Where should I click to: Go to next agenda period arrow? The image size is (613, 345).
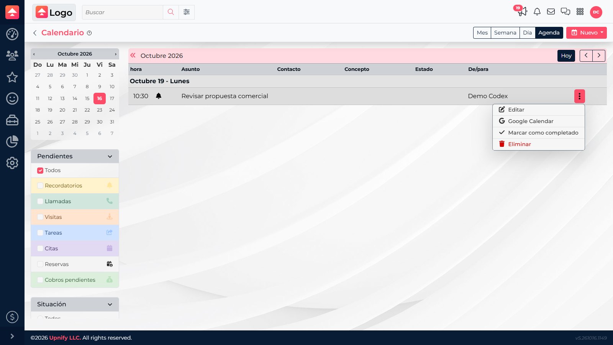point(599,56)
